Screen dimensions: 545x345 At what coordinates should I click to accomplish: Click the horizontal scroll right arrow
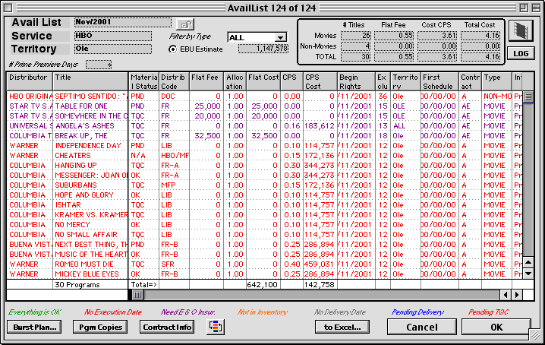pyautogui.click(x=517, y=295)
